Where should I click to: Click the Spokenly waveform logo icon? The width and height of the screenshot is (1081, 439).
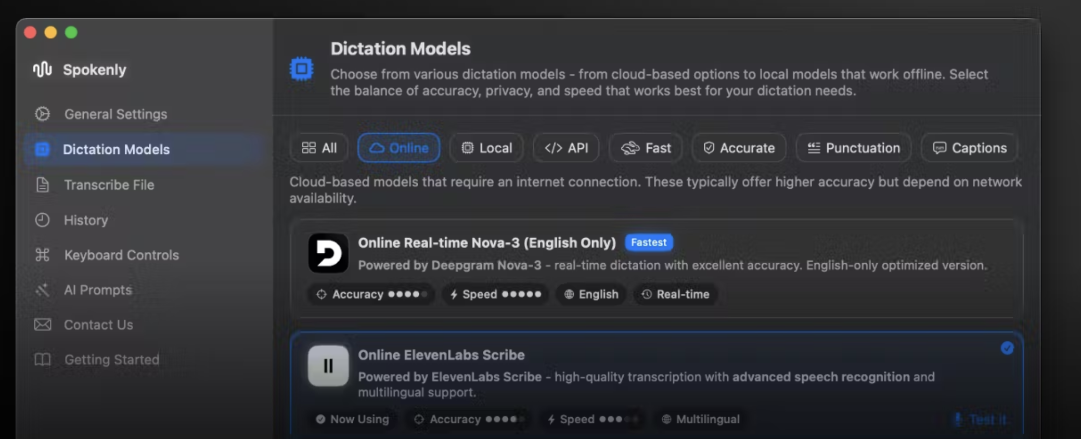point(42,69)
